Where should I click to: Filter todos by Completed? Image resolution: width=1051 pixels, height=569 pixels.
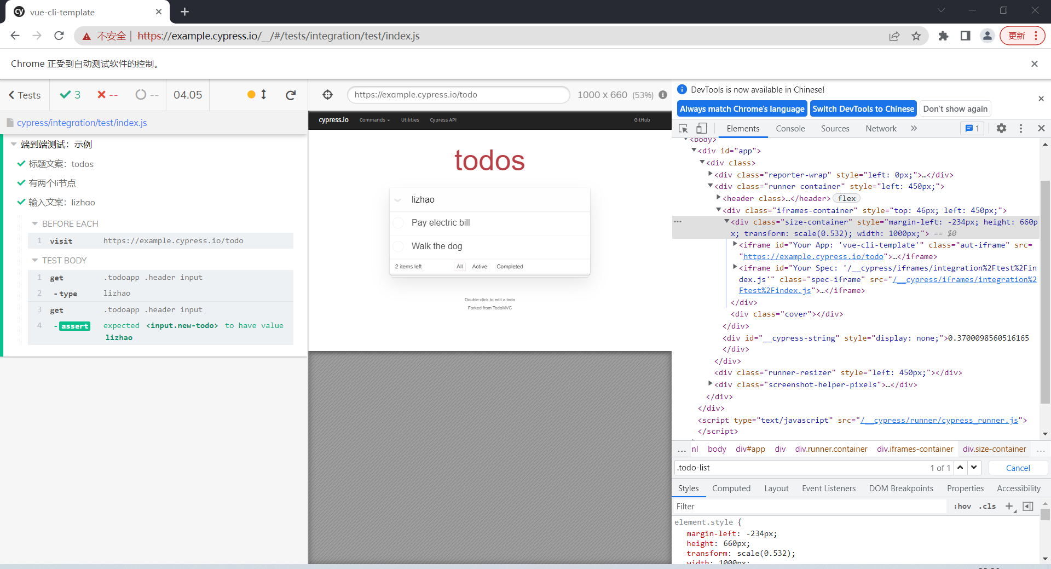pyautogui.click(x=510, y=267)
